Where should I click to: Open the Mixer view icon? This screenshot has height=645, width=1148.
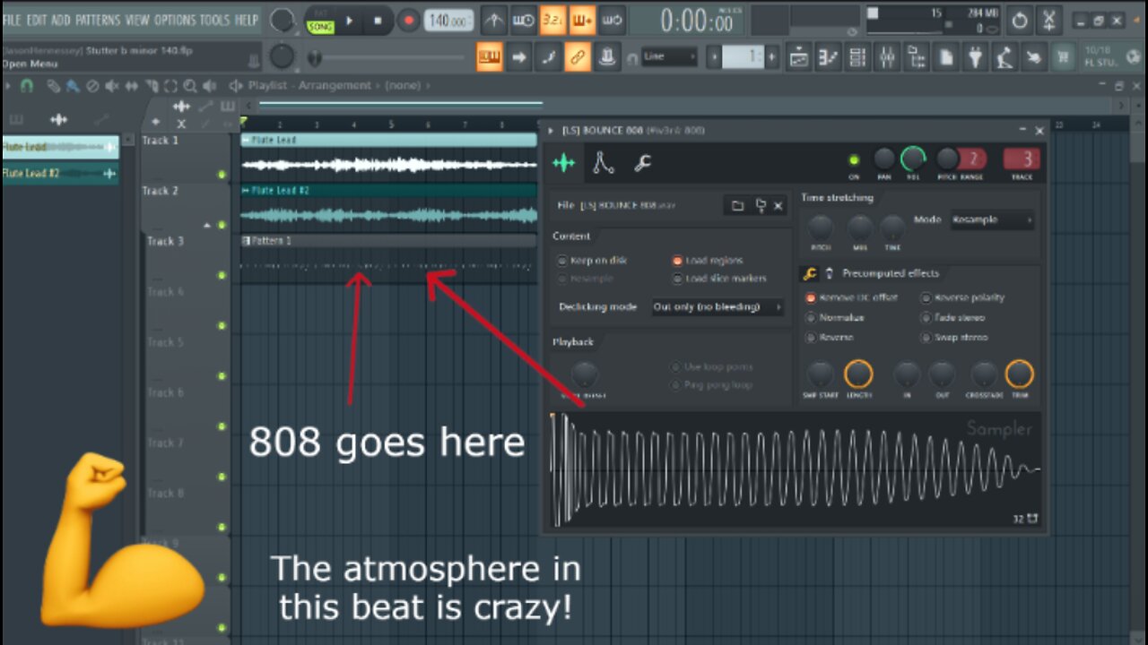[886, 57]
